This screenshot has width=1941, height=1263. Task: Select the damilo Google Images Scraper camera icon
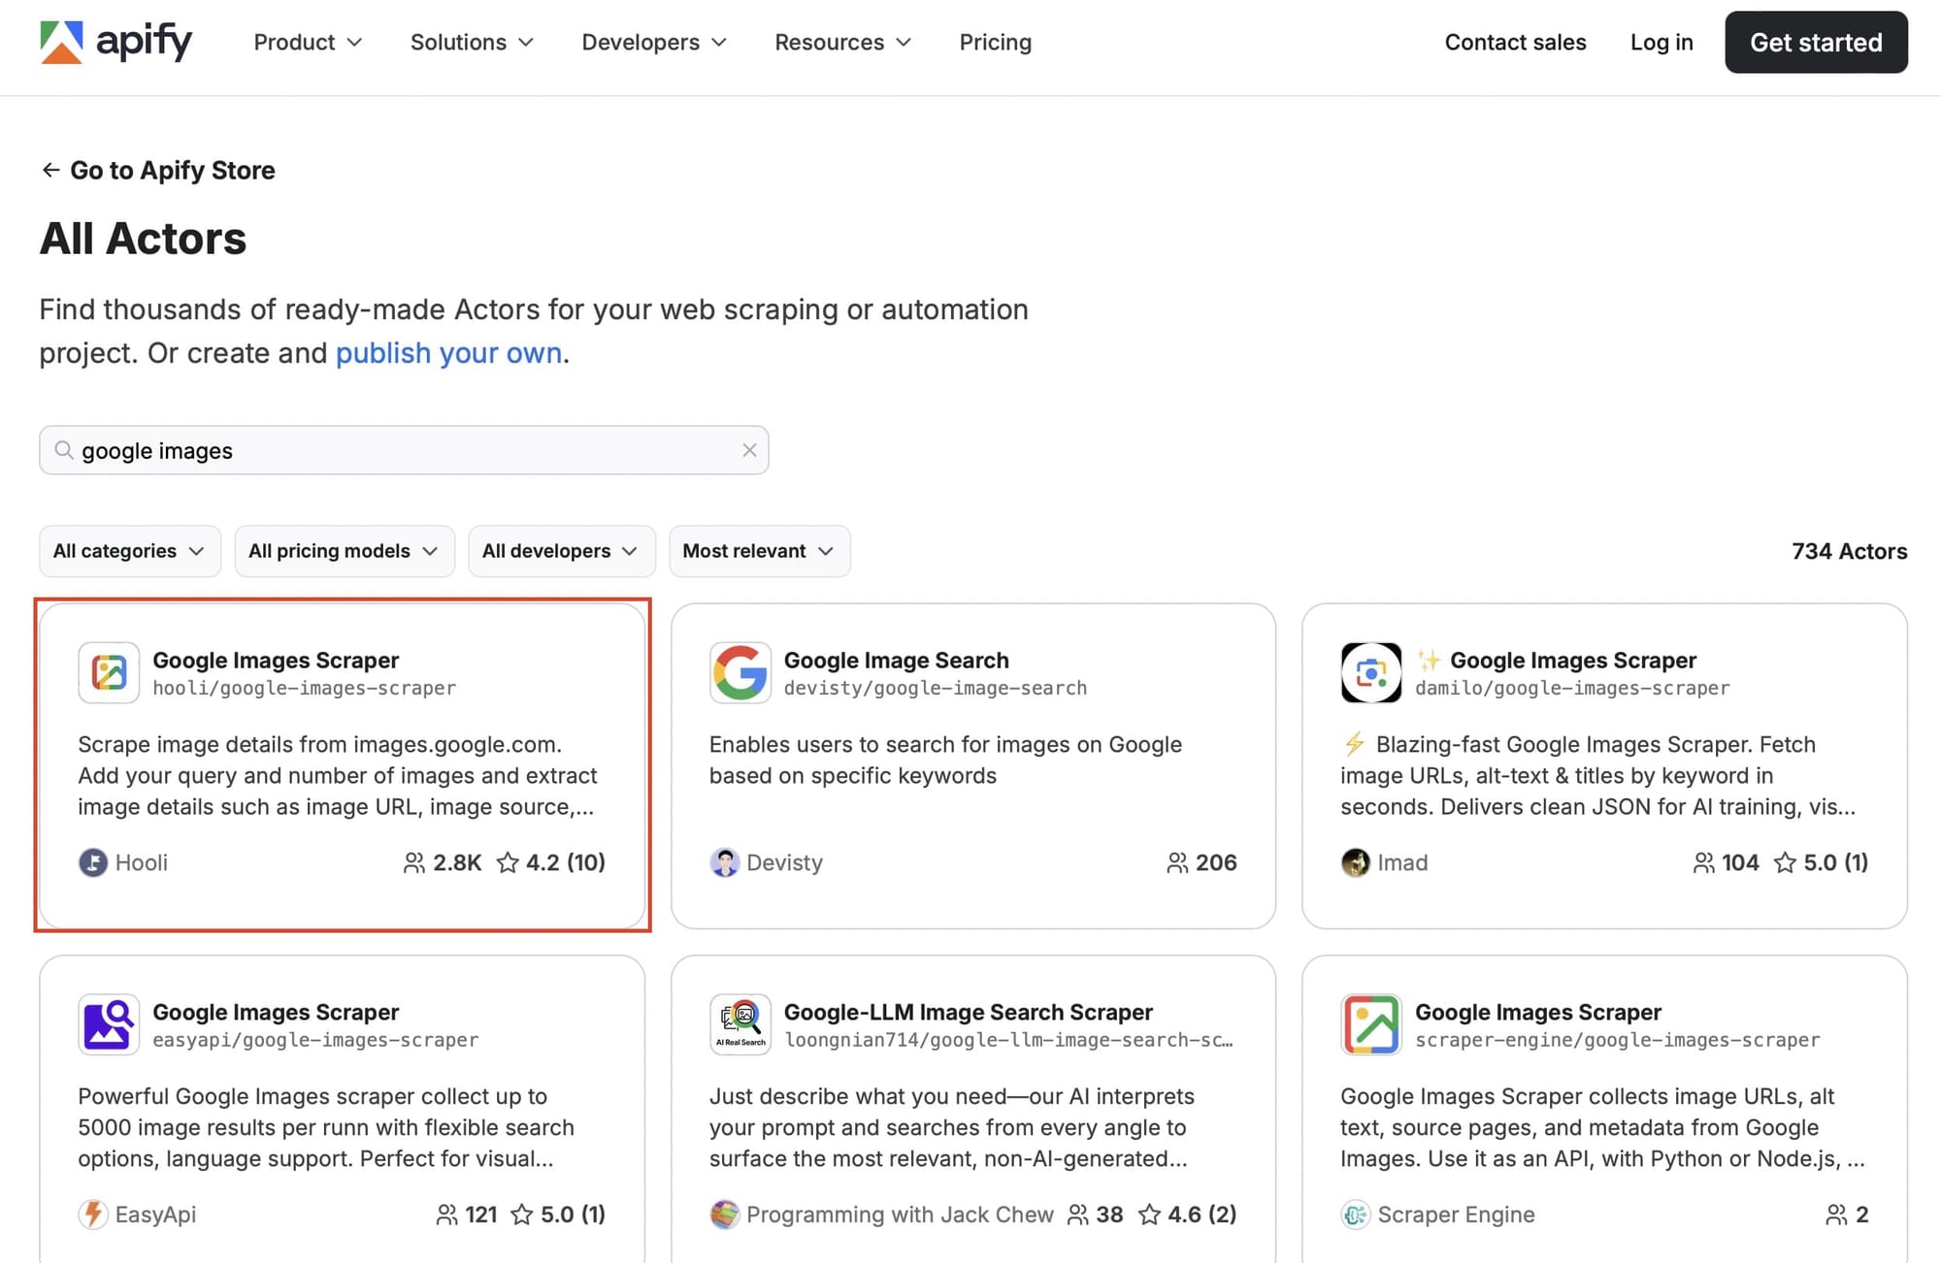point(1370,672)
